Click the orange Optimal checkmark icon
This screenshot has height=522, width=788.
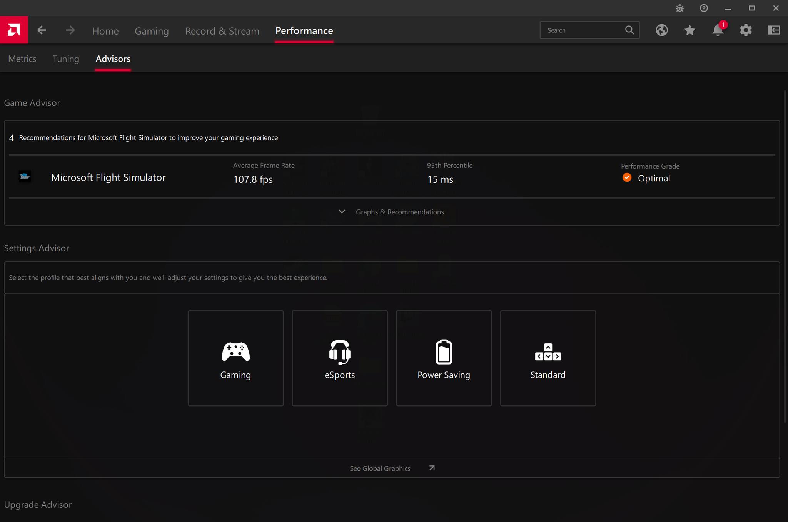point(627,177)
